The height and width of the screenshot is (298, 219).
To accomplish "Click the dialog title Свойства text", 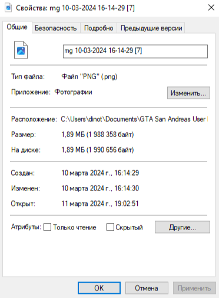I will (31, 8).
